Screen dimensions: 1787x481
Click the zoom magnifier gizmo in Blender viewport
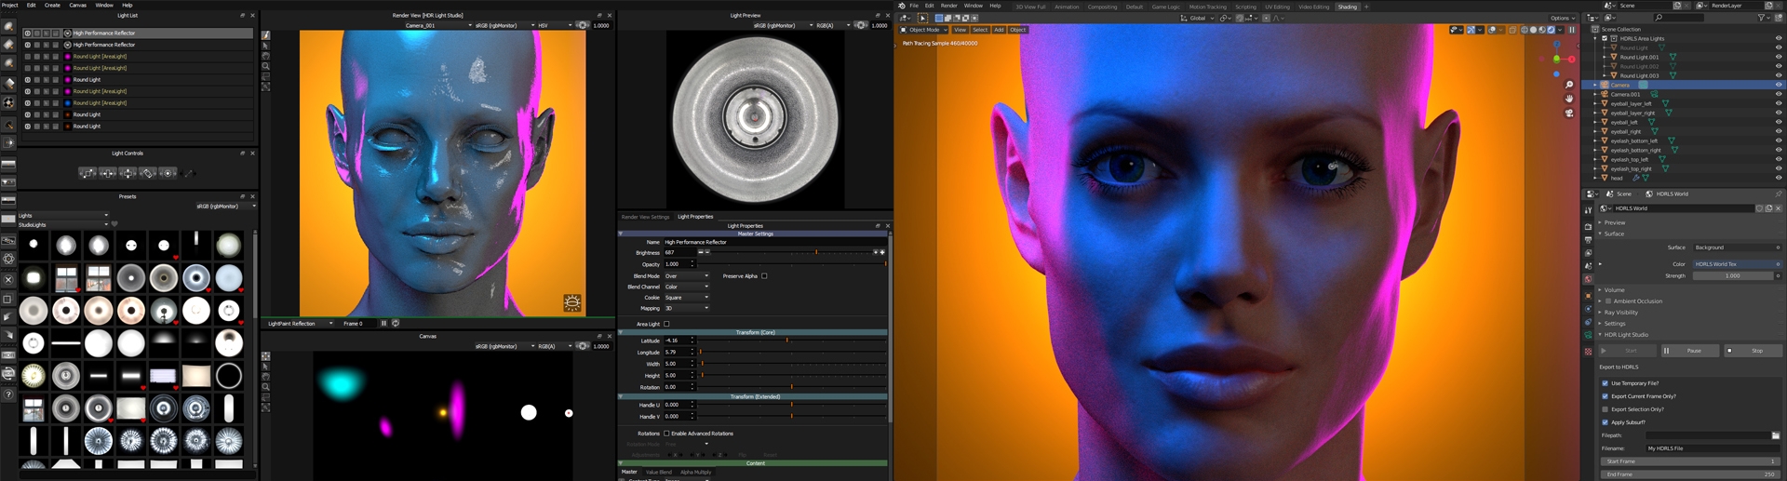click(1569, 85)
